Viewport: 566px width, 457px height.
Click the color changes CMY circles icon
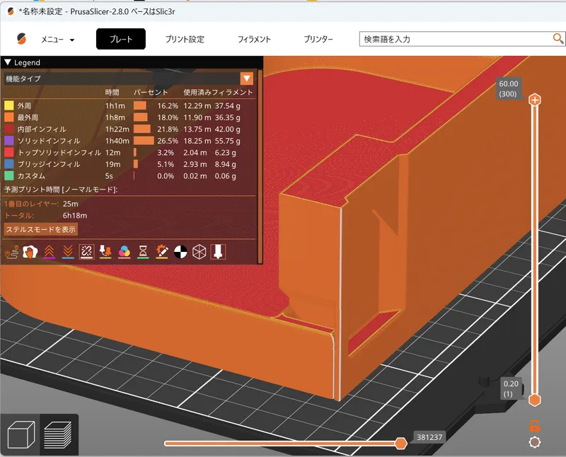click(x=124, y=251)
